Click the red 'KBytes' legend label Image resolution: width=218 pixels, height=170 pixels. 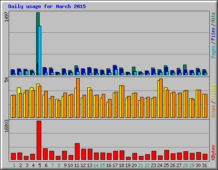[x=213, y=153]
